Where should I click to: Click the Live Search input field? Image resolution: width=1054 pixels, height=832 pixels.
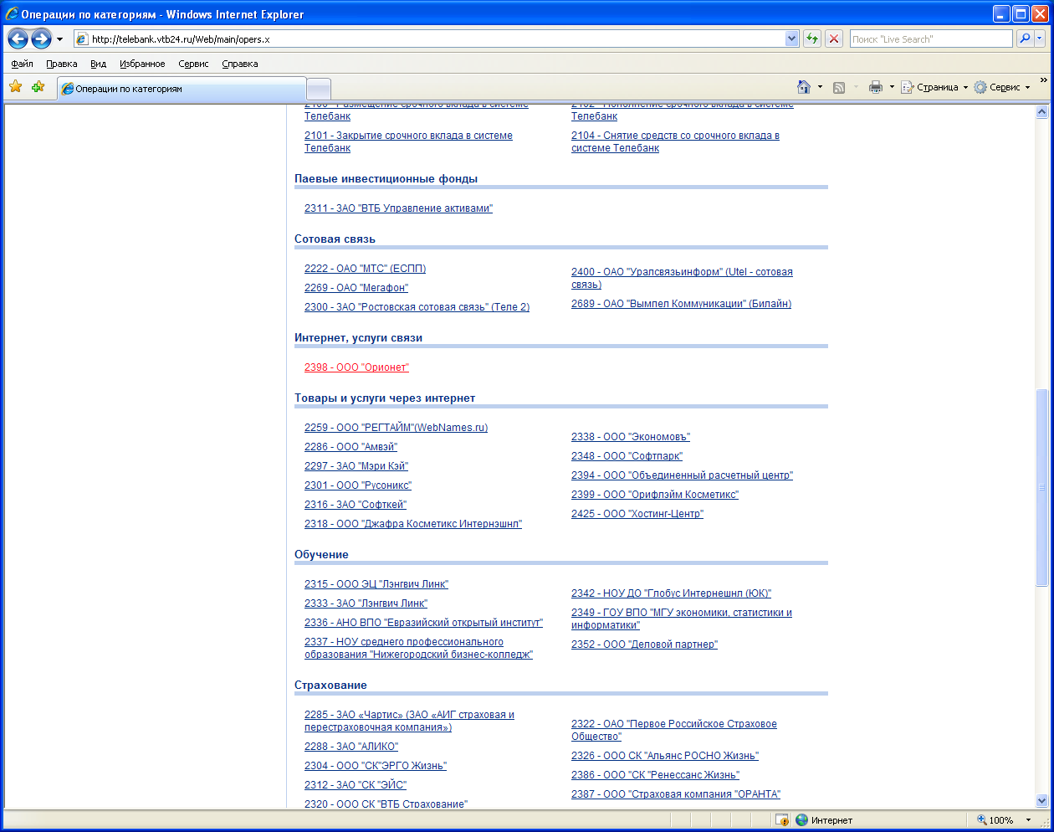pyautogui.click(x=931, y=39)
